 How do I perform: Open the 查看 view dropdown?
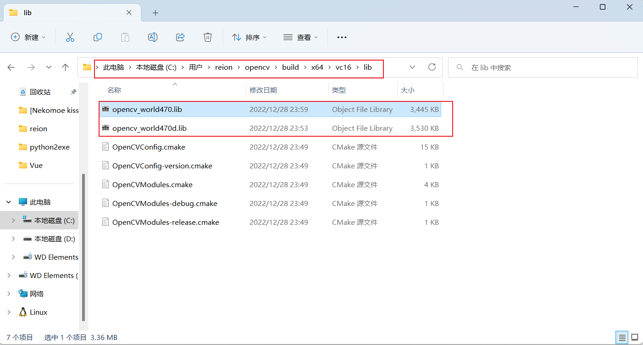point(301,37)
